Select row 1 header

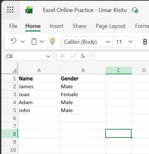(x=10, y=78)
